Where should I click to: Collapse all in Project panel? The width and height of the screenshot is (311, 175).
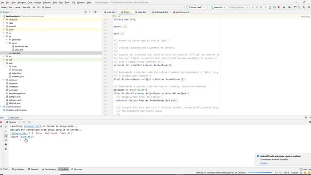click(x=90, y=12)
